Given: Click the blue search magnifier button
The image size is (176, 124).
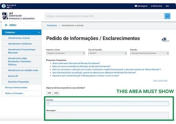Looking at the screenshot, I should [167, 16].
